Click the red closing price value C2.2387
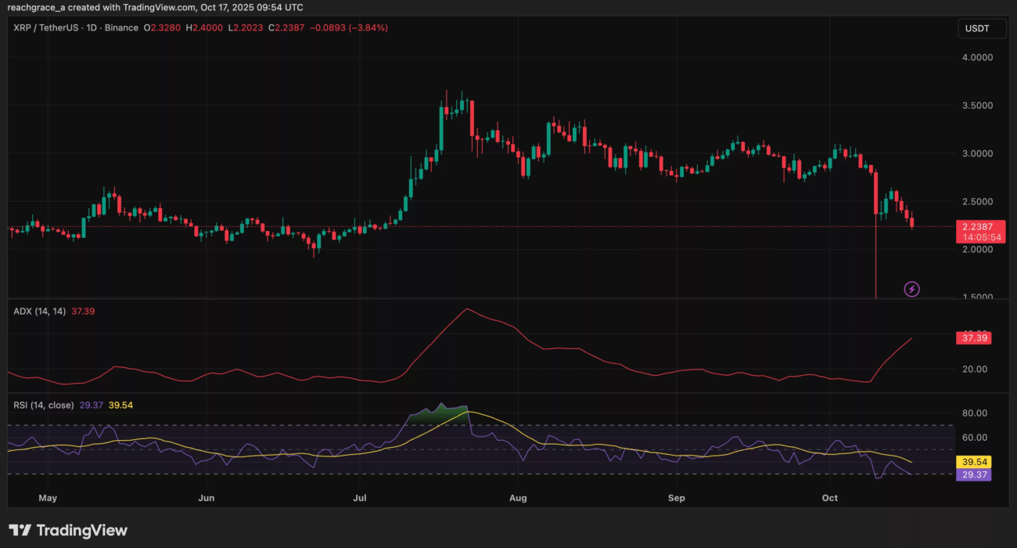 (x=282, y=27)
